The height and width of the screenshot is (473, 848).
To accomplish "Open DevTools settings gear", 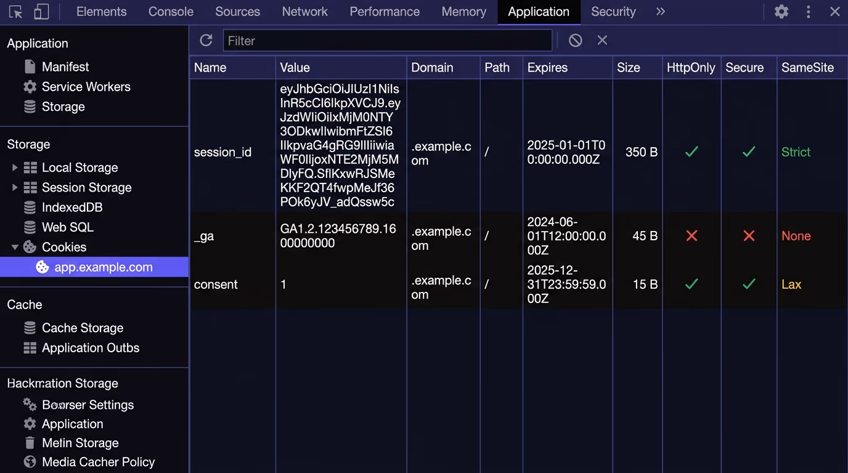I will click(781, 12).
